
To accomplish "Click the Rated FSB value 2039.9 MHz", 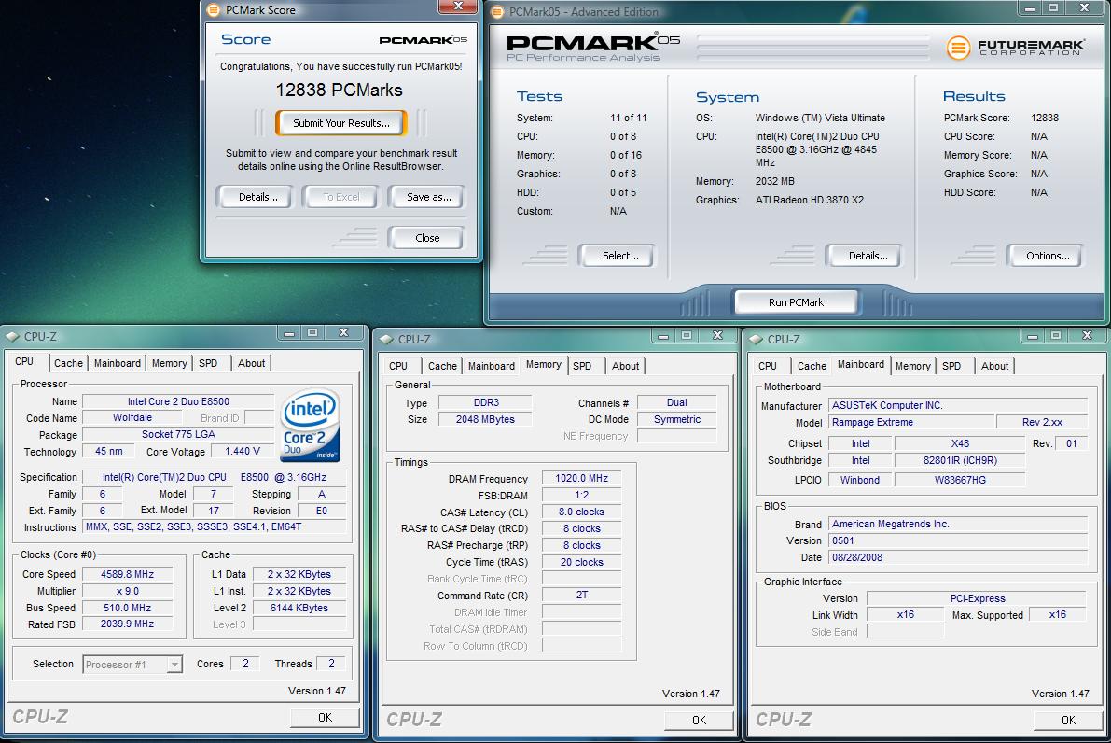I will click(128, 624).
